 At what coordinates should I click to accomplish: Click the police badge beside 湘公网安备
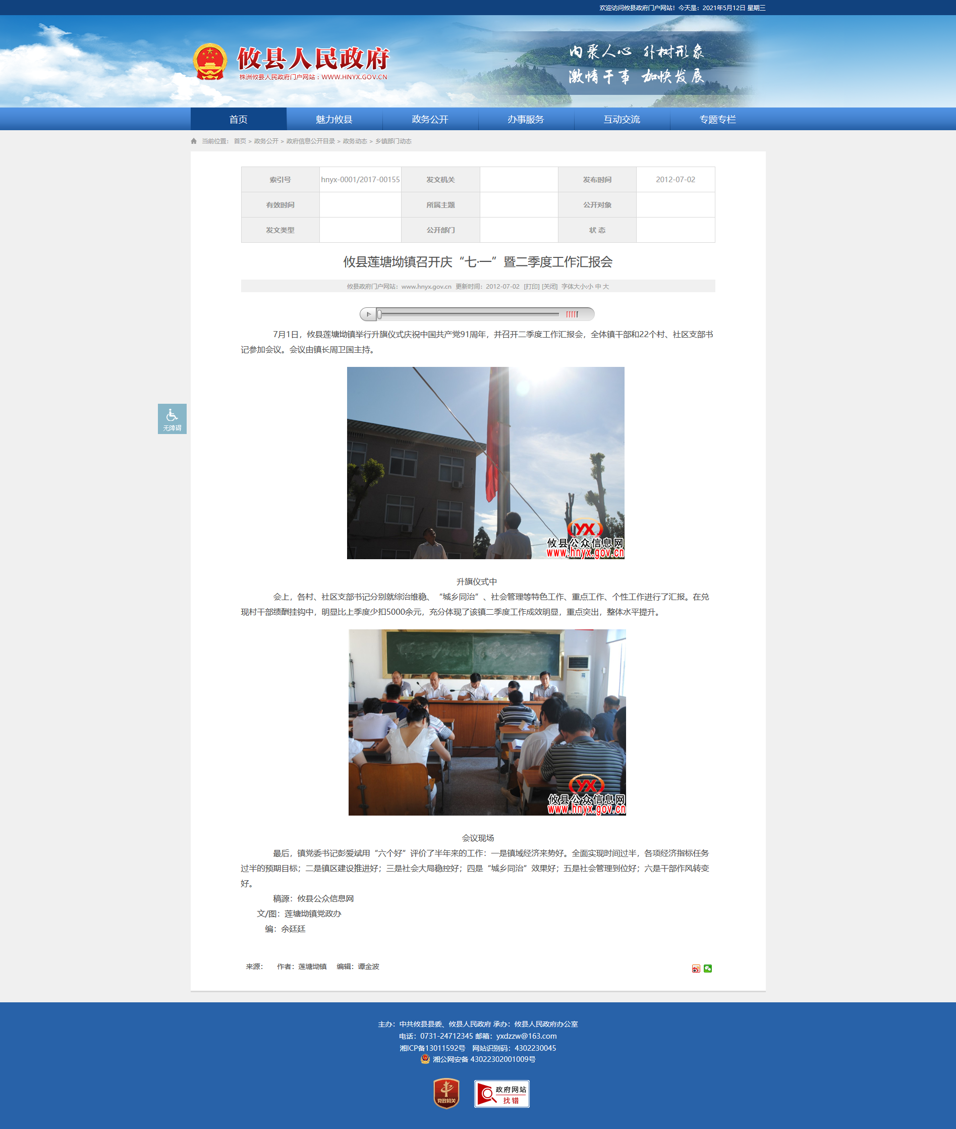pyautogui.click(x=425, y=1059)
